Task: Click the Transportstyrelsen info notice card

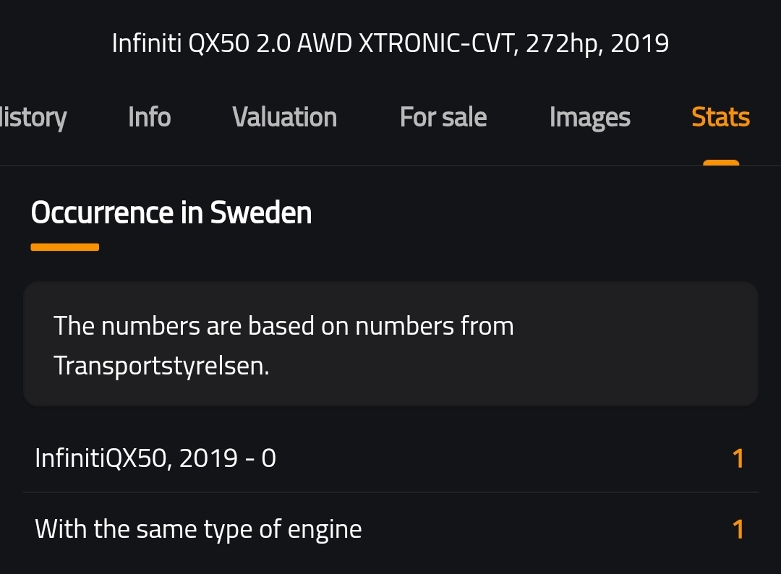Action: [x=390, y=344]
